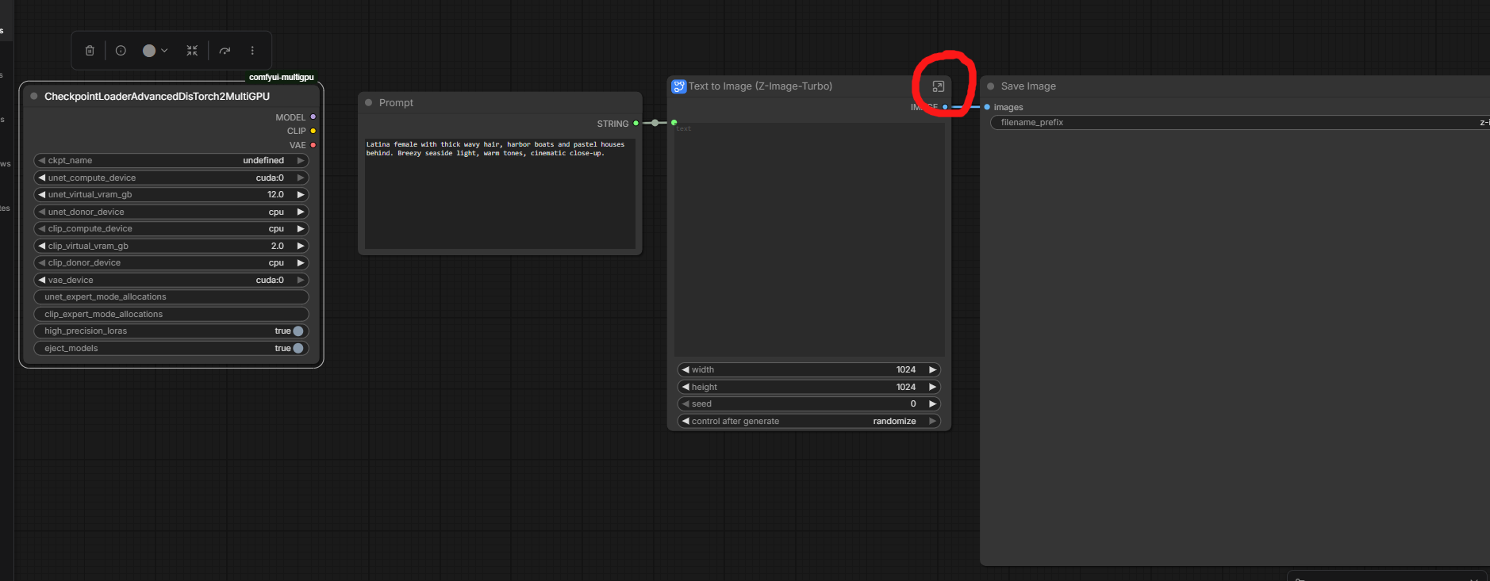The image size is (1490, 581).
Task: Open node info from the toolbar
Action: [x=121, y=51]
